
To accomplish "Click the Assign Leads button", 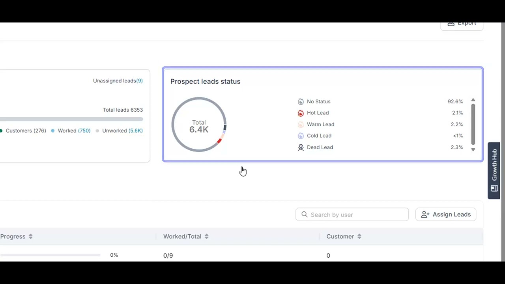I will click(x=446, y=215).
